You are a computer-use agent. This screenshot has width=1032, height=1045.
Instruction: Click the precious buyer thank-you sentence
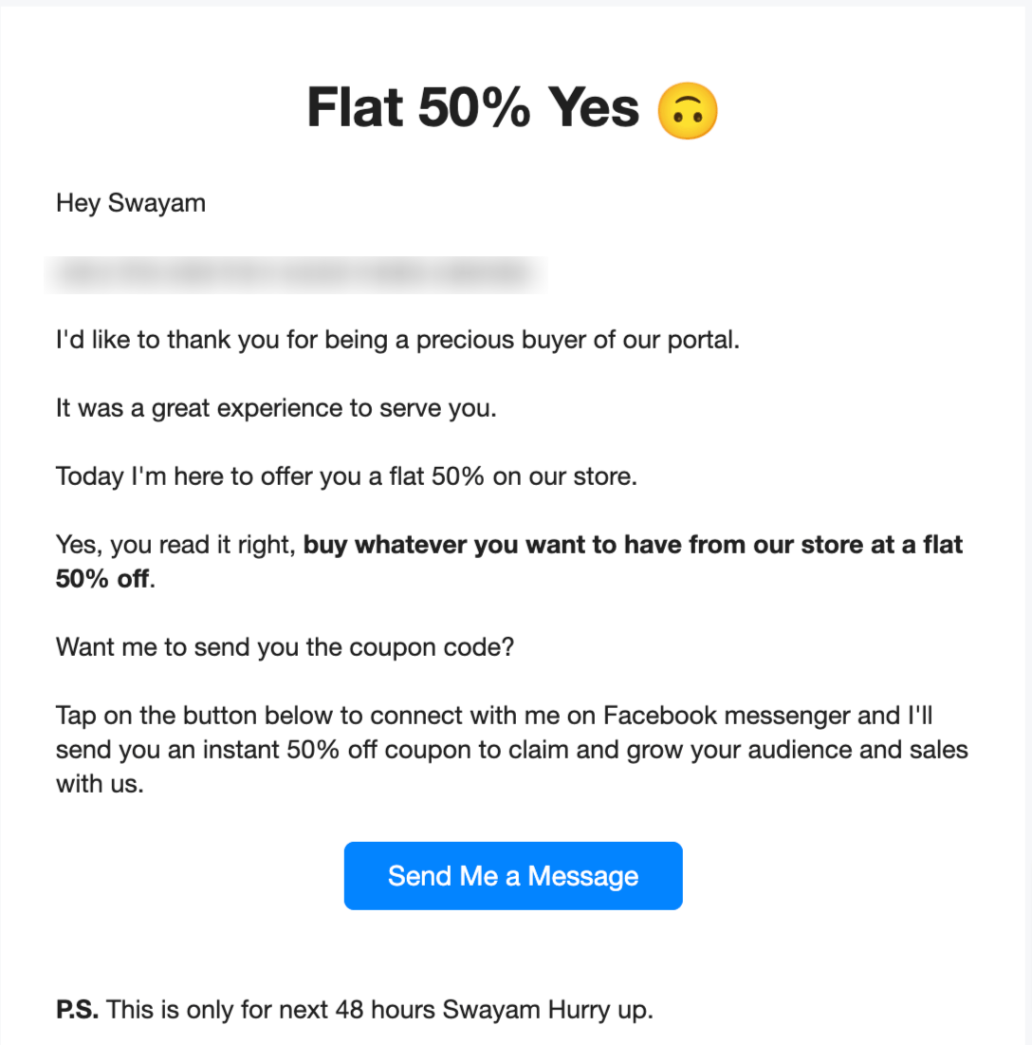pyautogui.click(x=397, y=340)
